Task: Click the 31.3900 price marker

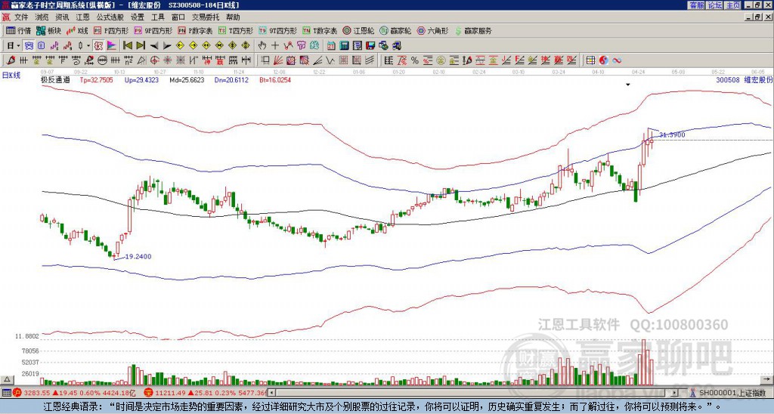Action: pos(672,134)
